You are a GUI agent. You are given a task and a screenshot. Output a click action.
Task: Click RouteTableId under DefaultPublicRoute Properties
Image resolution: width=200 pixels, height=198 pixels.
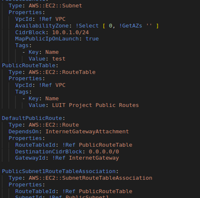tap(35, 145)
